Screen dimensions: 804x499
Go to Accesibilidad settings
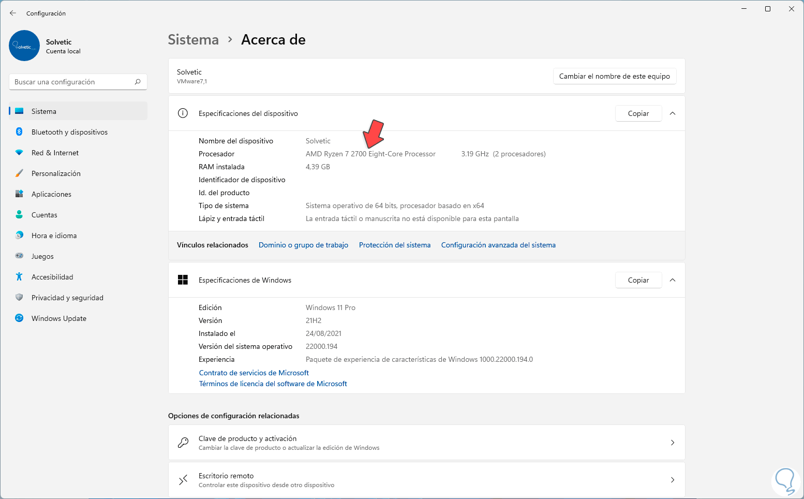78,277
